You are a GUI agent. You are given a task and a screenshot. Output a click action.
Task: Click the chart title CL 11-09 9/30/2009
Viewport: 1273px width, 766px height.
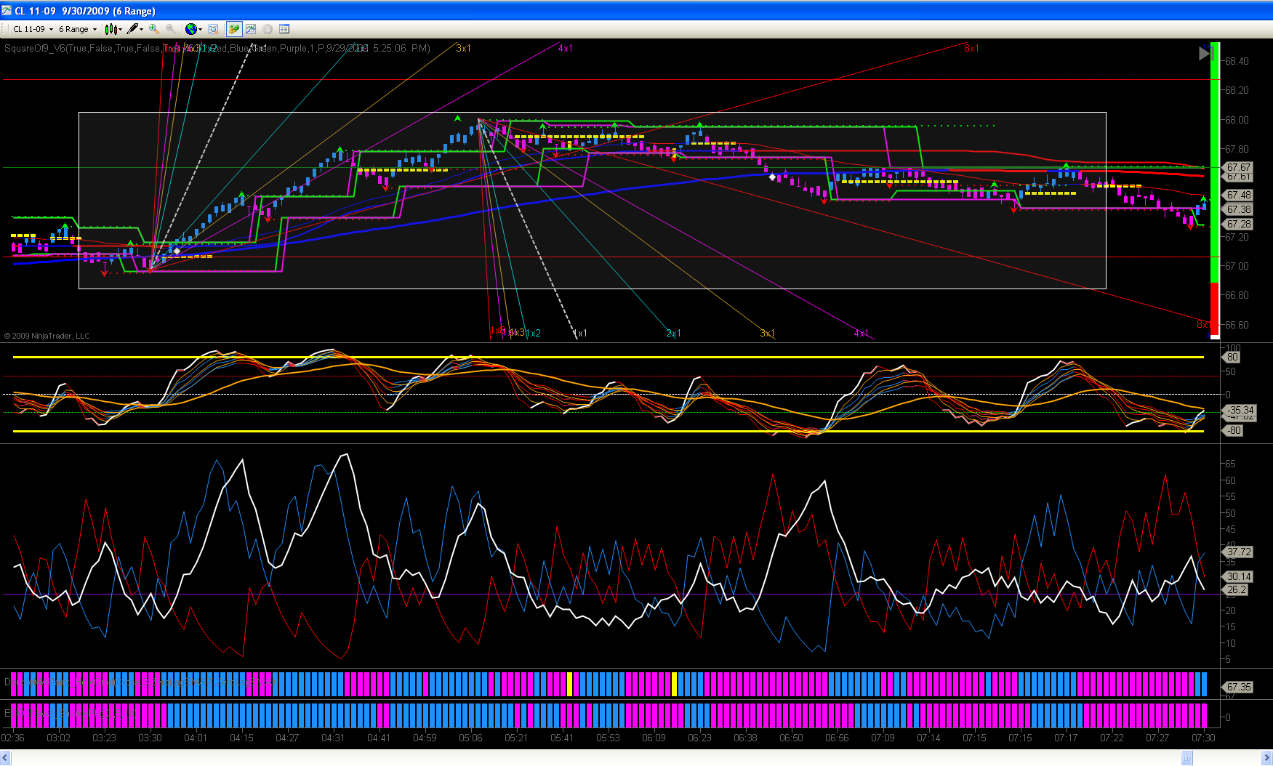85,11
